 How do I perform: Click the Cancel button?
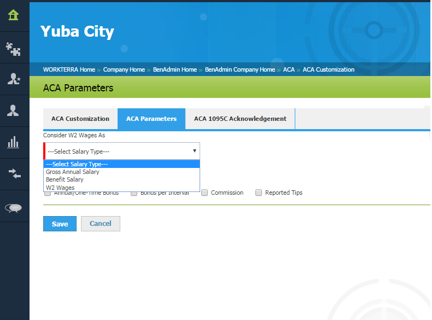100,224
